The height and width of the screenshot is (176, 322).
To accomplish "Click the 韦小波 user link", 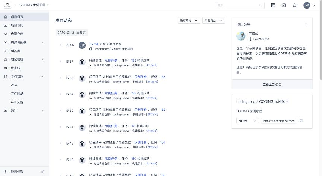I will click(94, 44).
